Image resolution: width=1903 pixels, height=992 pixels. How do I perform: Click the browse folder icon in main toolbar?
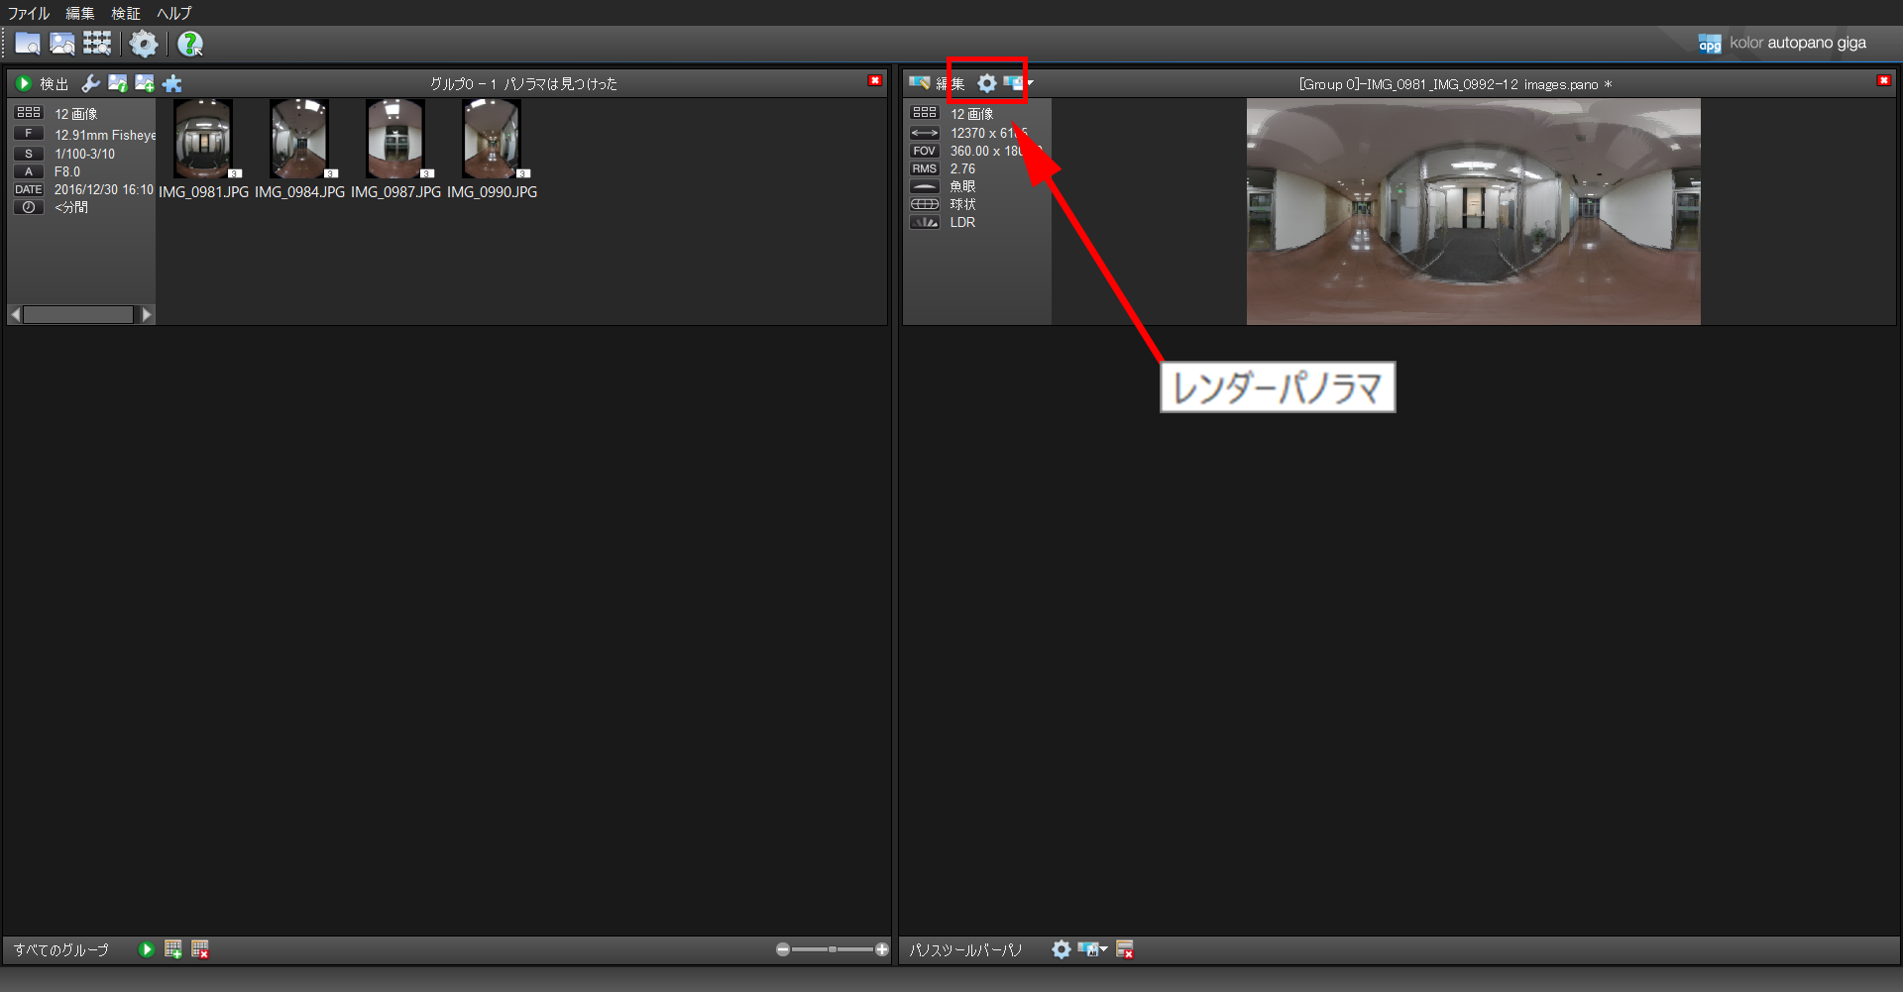tap(27, 44)
